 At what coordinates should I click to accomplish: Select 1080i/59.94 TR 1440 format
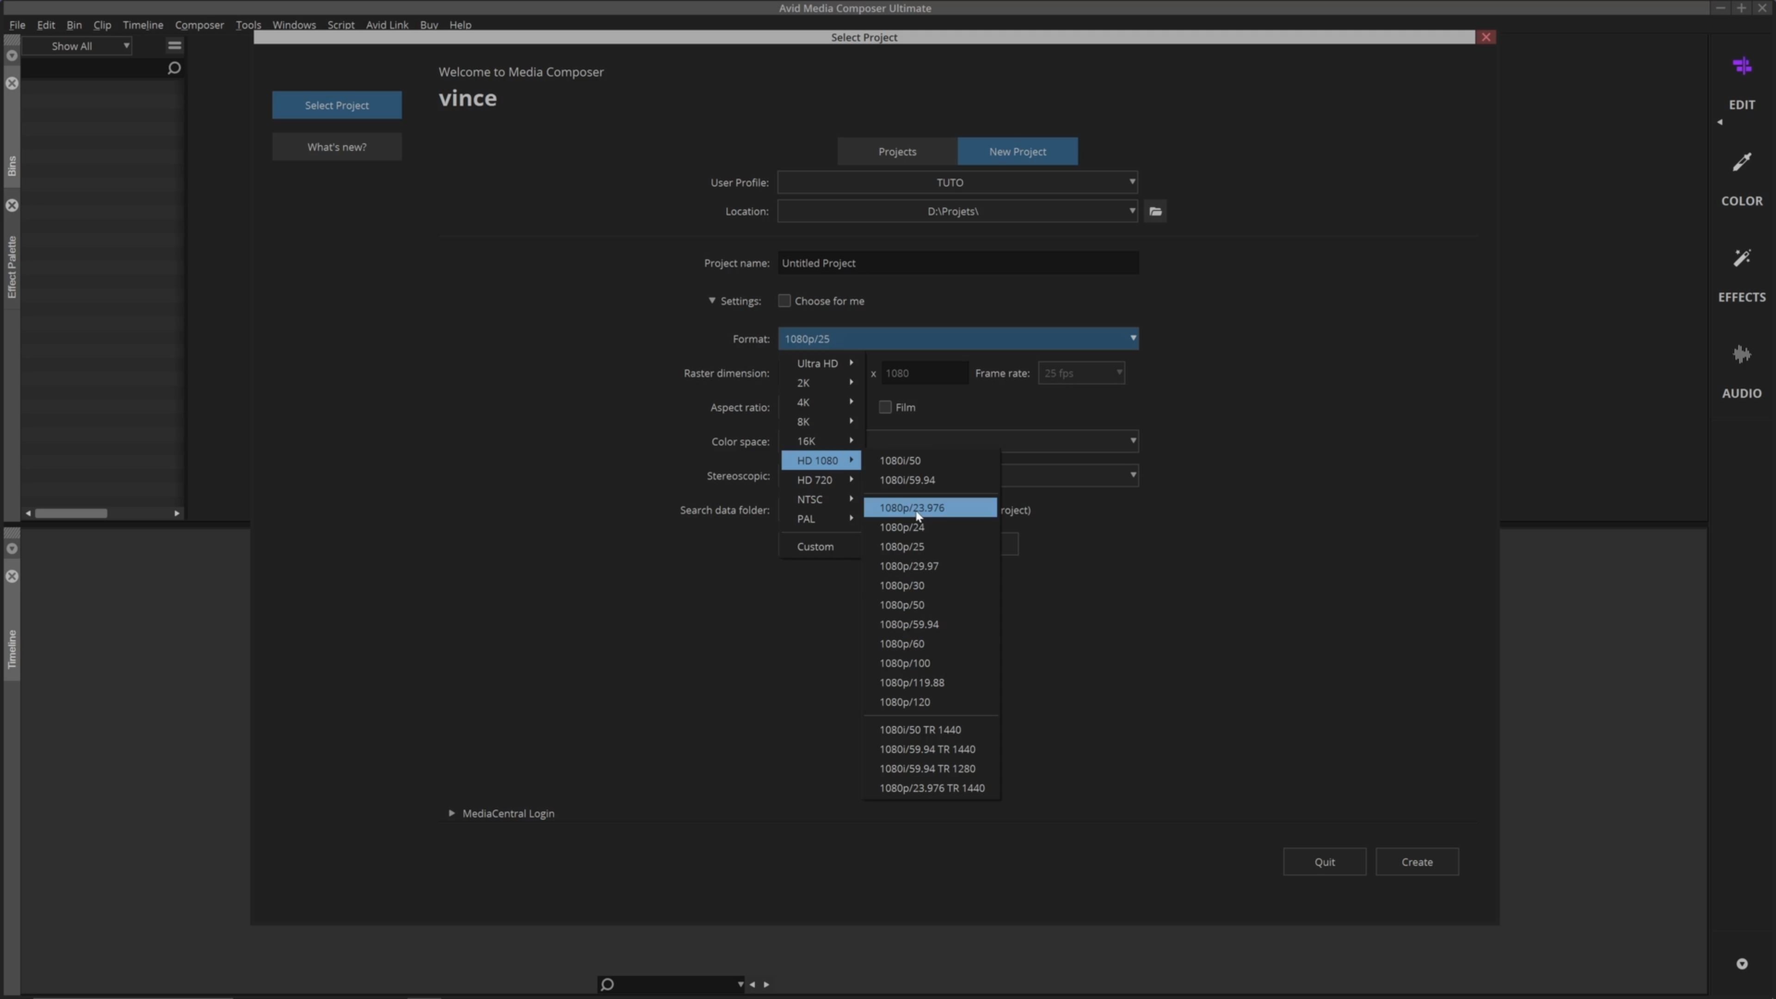pos(930,749)
